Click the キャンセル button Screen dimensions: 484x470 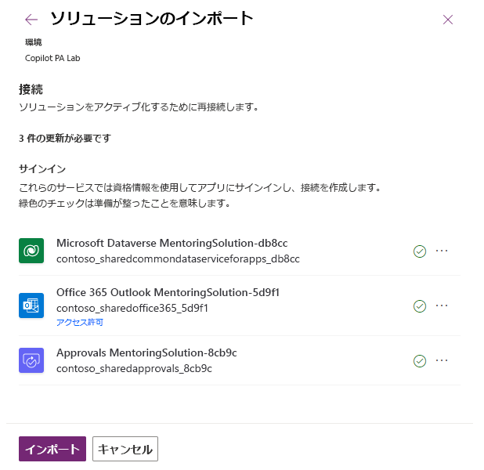point(125,449)
